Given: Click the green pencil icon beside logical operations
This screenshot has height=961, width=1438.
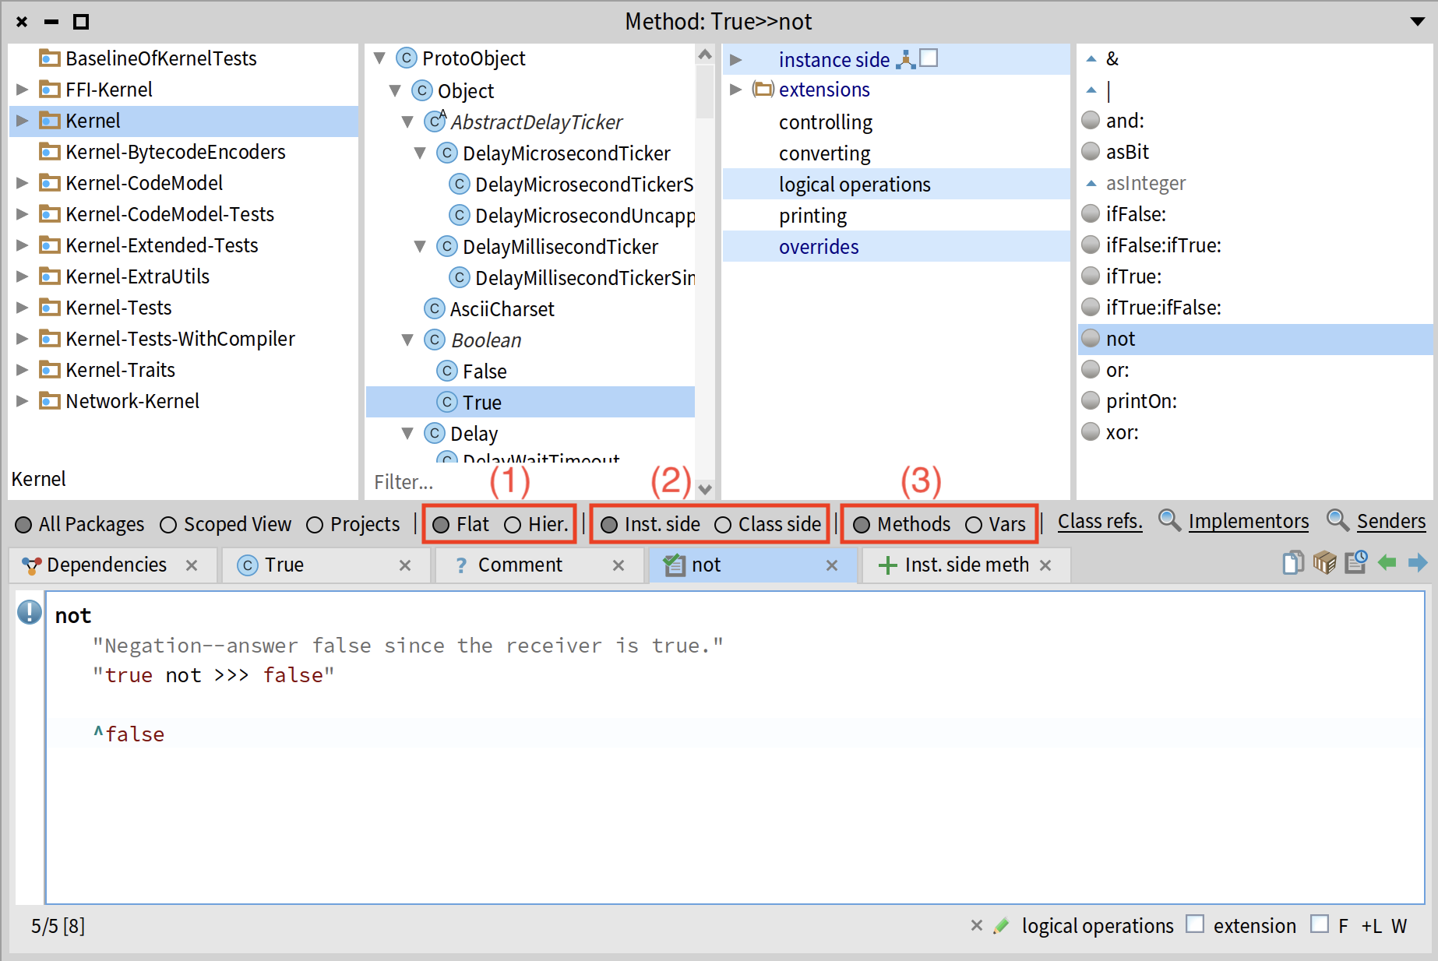Looking at the screenshot, I should (x=1002, y=926).
